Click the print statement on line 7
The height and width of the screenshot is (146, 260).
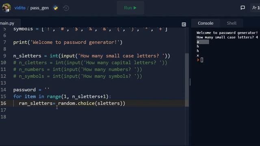pos(68,42)
